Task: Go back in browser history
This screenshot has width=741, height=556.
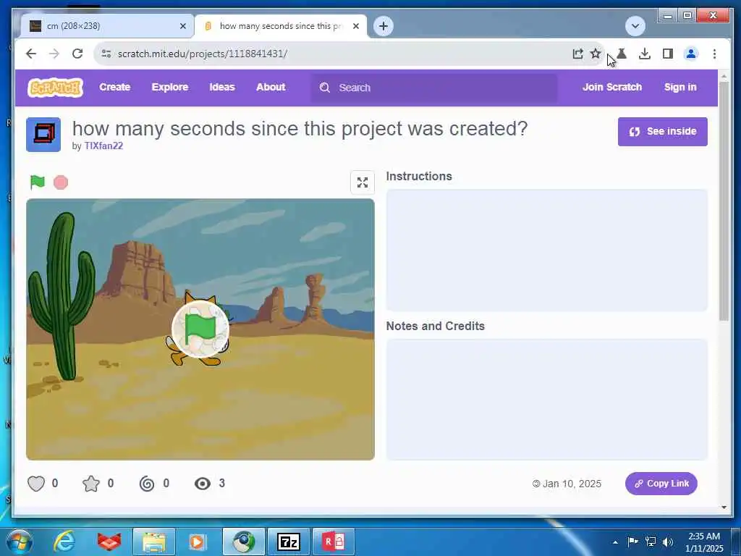Action: point(31,54)
